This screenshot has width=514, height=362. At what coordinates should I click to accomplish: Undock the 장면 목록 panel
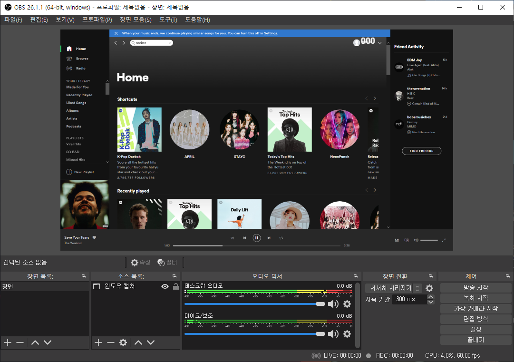click(84, 276)
